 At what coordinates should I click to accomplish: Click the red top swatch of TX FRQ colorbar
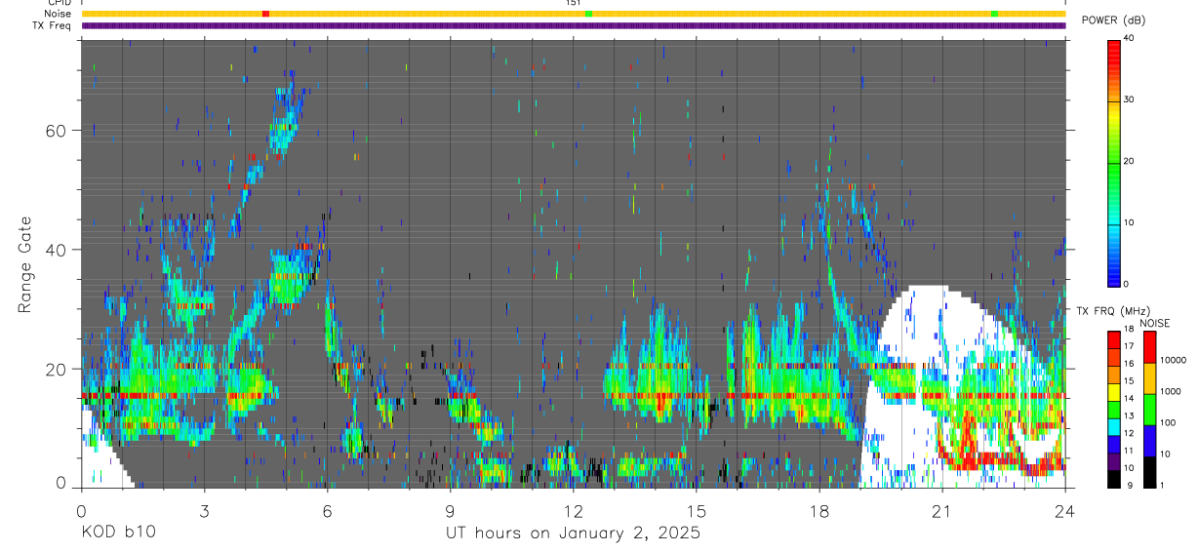pos(1113,339)
